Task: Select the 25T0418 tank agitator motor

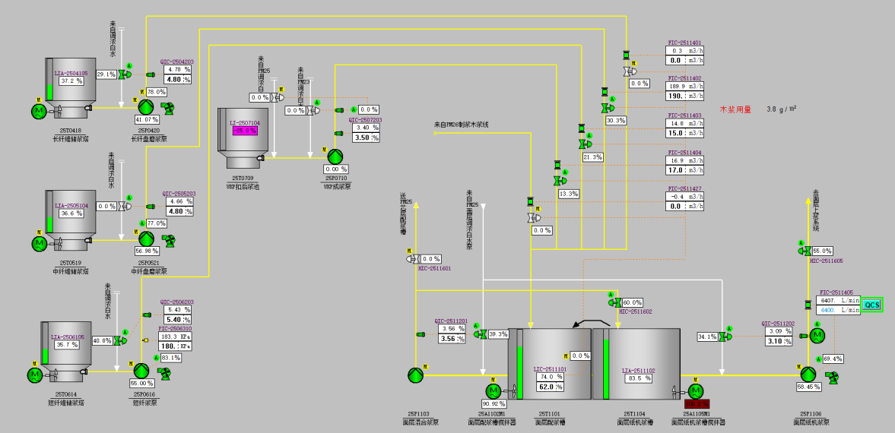Action: 39,111
